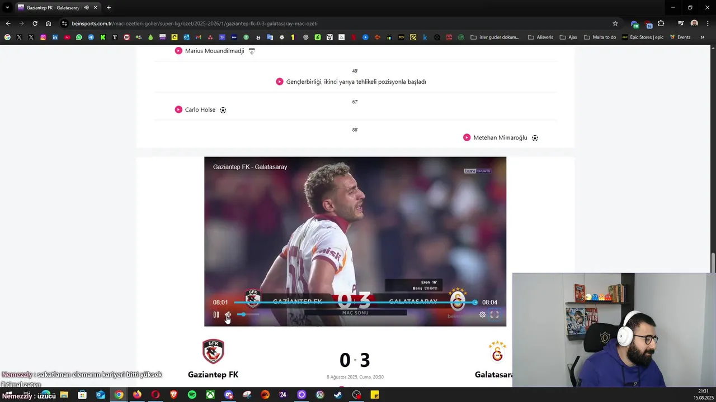Open the WhatsApp bookmark
Viewport: 716px width, 402px height.
pyautogui.click(x=79, y=37)
